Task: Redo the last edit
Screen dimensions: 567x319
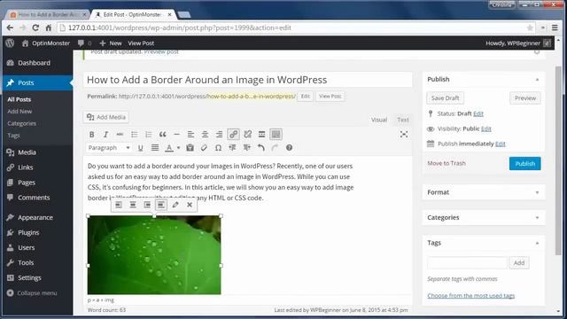Action: pyautogui.click(x=275, y=148)
